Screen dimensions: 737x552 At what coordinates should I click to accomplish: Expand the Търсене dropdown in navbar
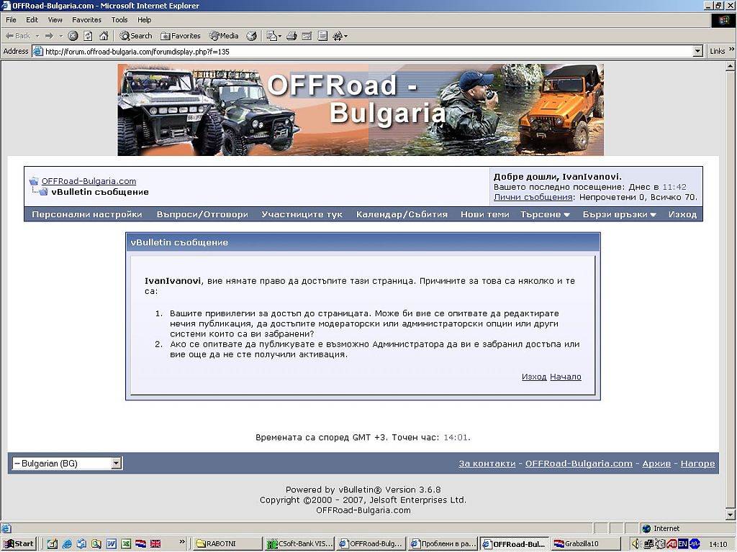click(x=545, y=214)
